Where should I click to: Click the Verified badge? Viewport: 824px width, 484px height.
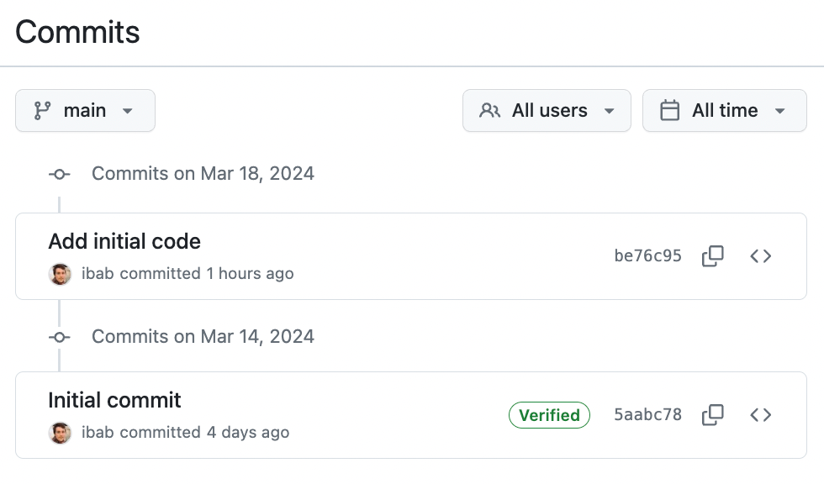(549, 415)
